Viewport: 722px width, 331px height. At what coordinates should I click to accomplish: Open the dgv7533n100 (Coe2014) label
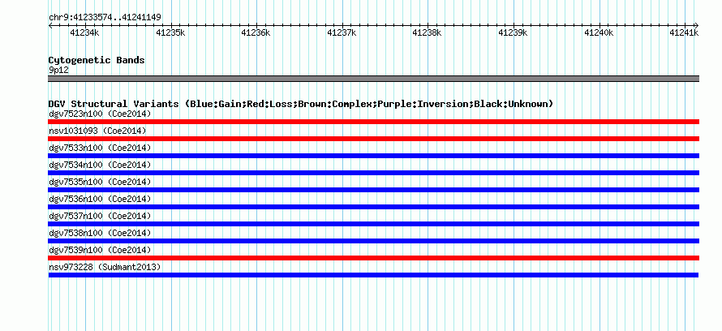pyautogui.click(x=100, y=148)
